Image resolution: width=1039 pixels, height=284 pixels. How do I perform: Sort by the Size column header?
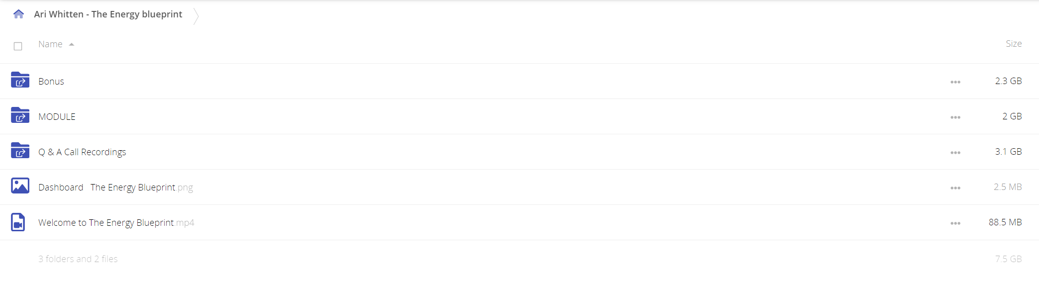[x=1013, y=44]
